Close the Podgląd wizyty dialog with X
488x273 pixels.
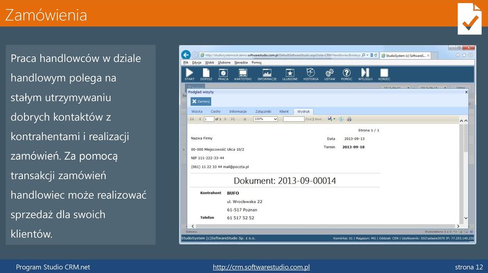pyautogui.click(x=466, y=92)
